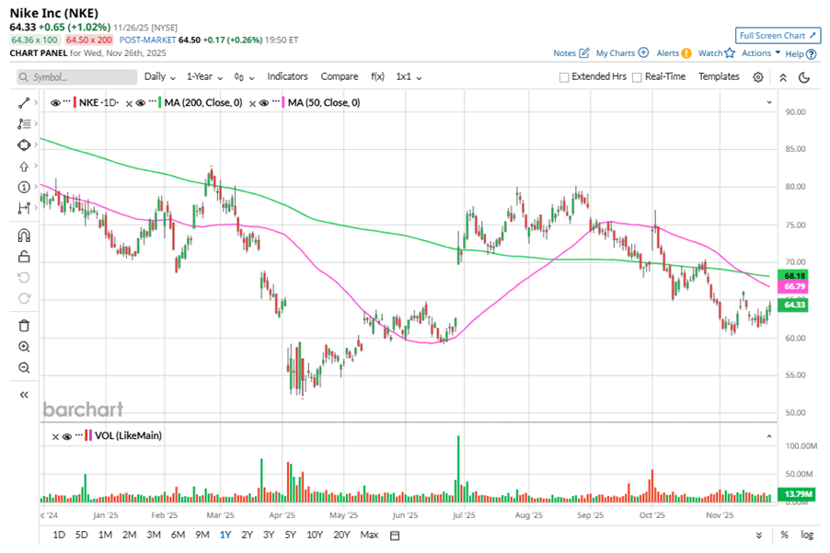Zoom out with the magnifier minus icon
830x553 pixels.
tap(24, 368)
